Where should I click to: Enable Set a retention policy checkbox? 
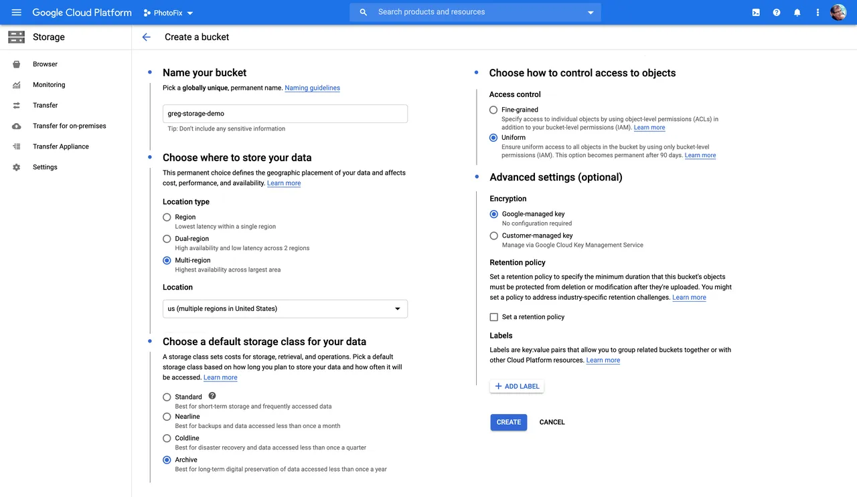click(x=494, y=317)
